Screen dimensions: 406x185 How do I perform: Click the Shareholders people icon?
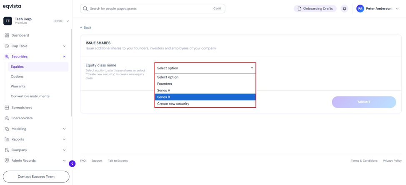pos(7,118)
